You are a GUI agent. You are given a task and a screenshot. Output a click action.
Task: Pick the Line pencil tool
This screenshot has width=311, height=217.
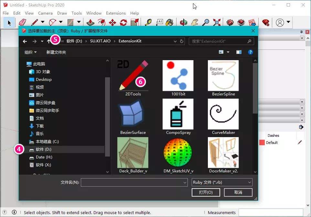[x=35, y=22]
